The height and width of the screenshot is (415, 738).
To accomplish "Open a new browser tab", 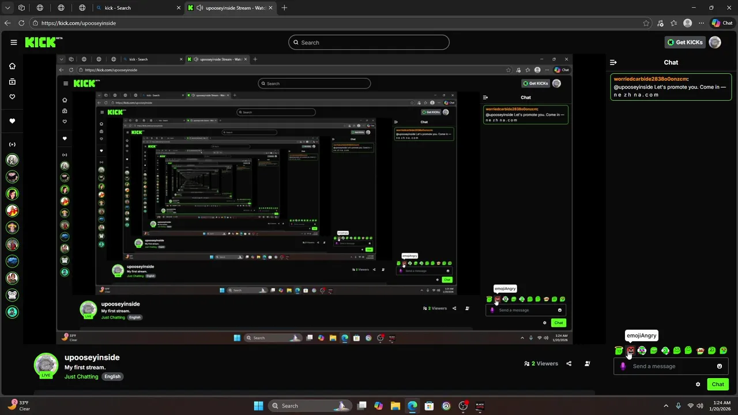I will click(284, 8).
